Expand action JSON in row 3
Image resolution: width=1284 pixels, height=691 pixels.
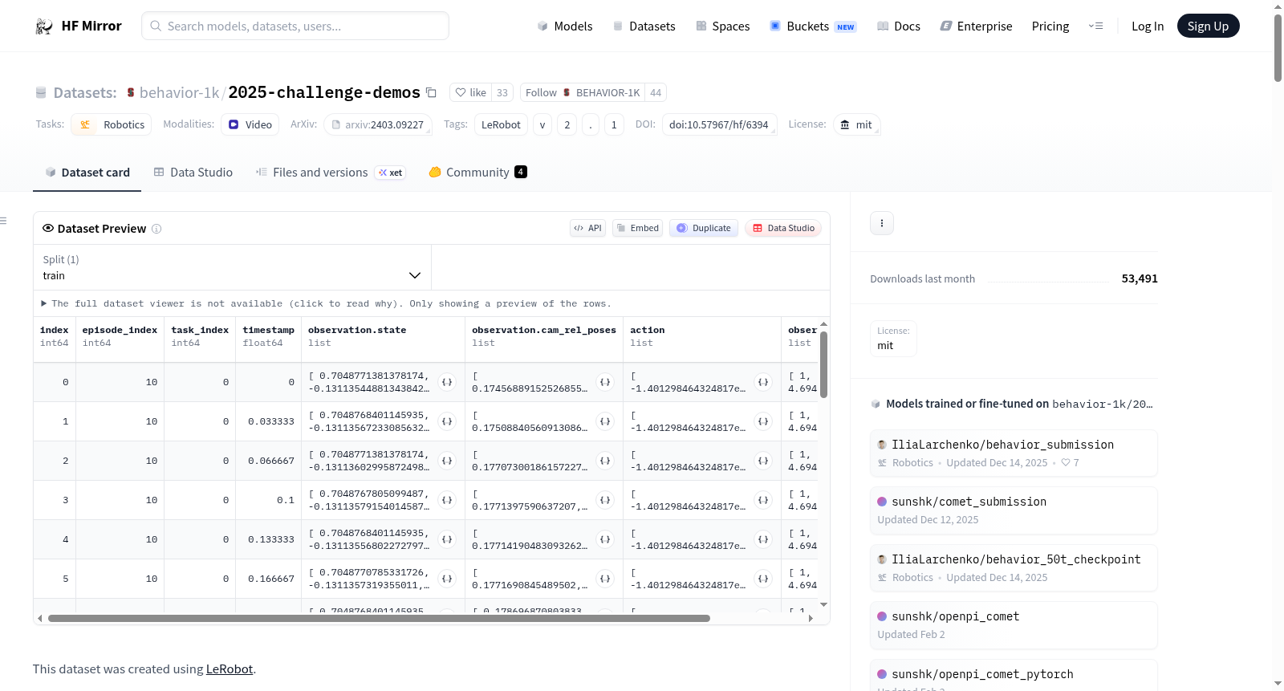point(764,500)
